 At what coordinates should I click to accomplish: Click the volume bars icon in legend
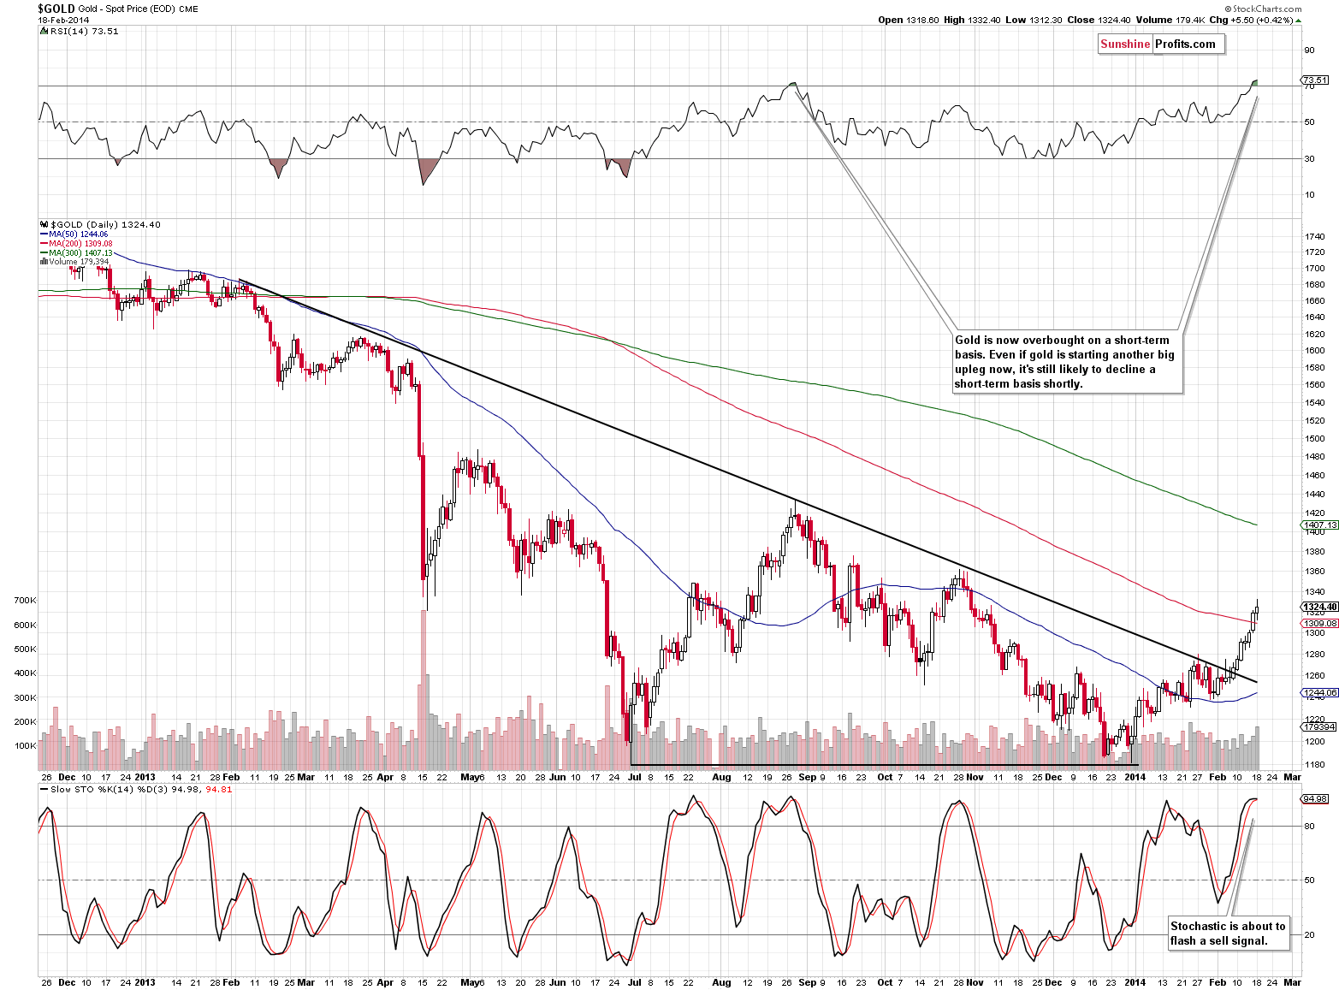44,262
